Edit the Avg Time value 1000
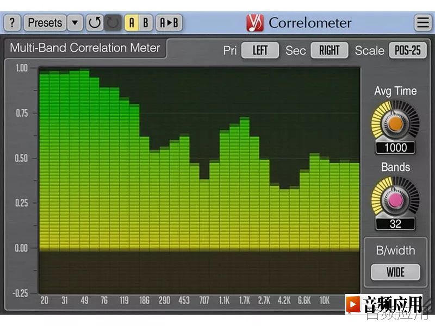The height and width of the screenshot is (326, 435). (395, 147)
